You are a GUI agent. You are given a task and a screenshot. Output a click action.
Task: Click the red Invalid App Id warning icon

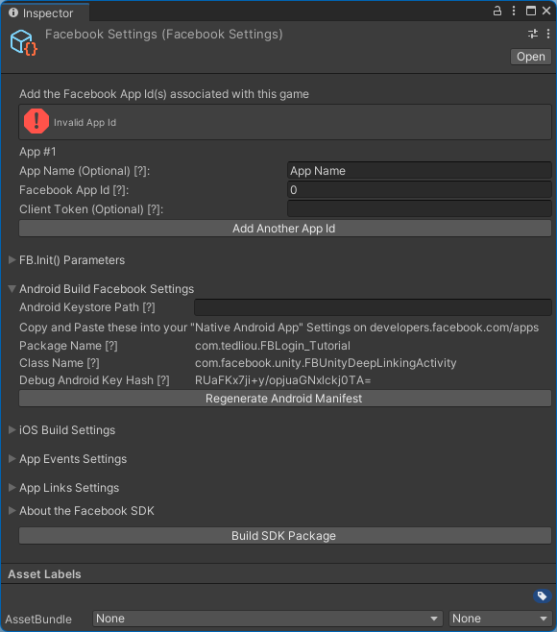(x=36, y=121)
